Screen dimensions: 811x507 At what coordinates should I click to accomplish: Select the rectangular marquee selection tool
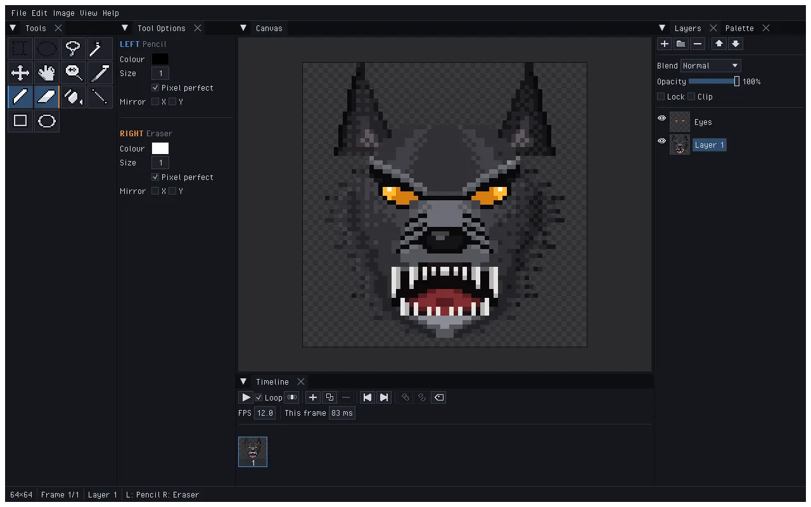point(20,49)
